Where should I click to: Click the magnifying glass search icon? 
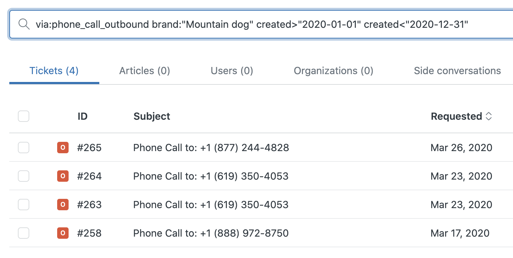point(24,24)
